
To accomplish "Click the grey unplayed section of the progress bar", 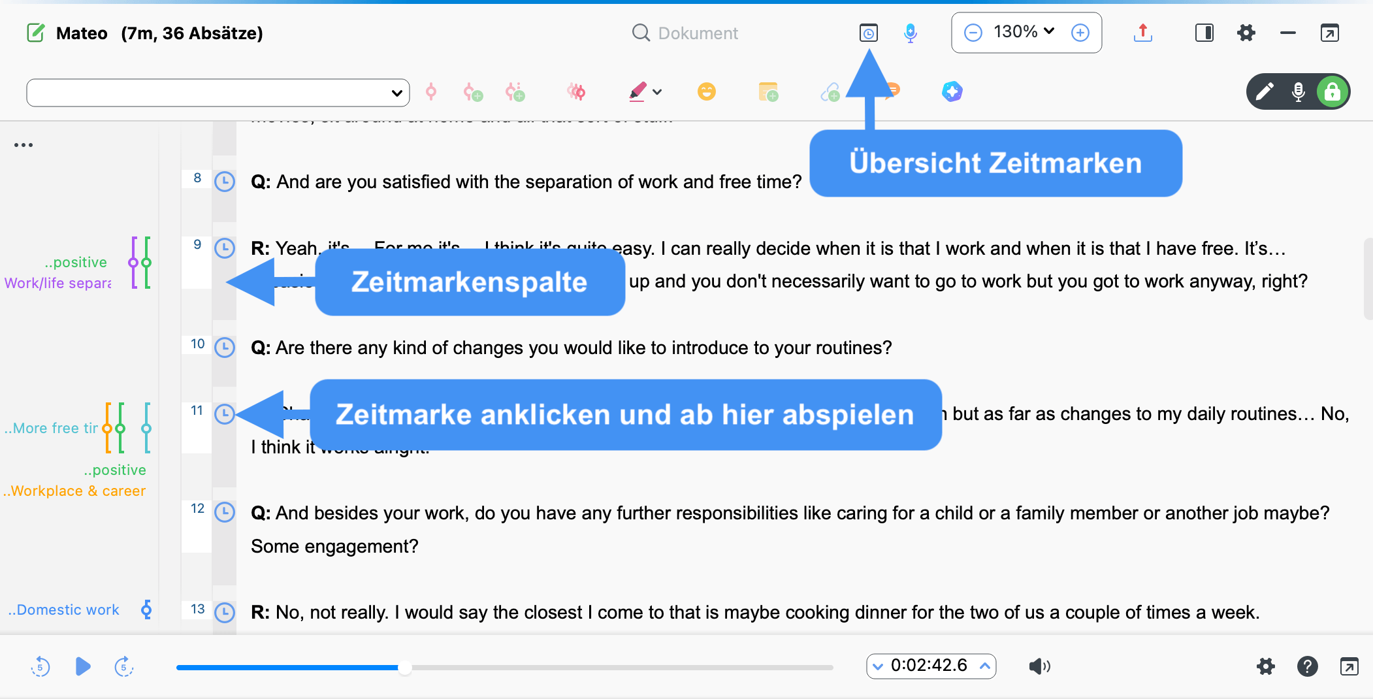I will [622, 668].
